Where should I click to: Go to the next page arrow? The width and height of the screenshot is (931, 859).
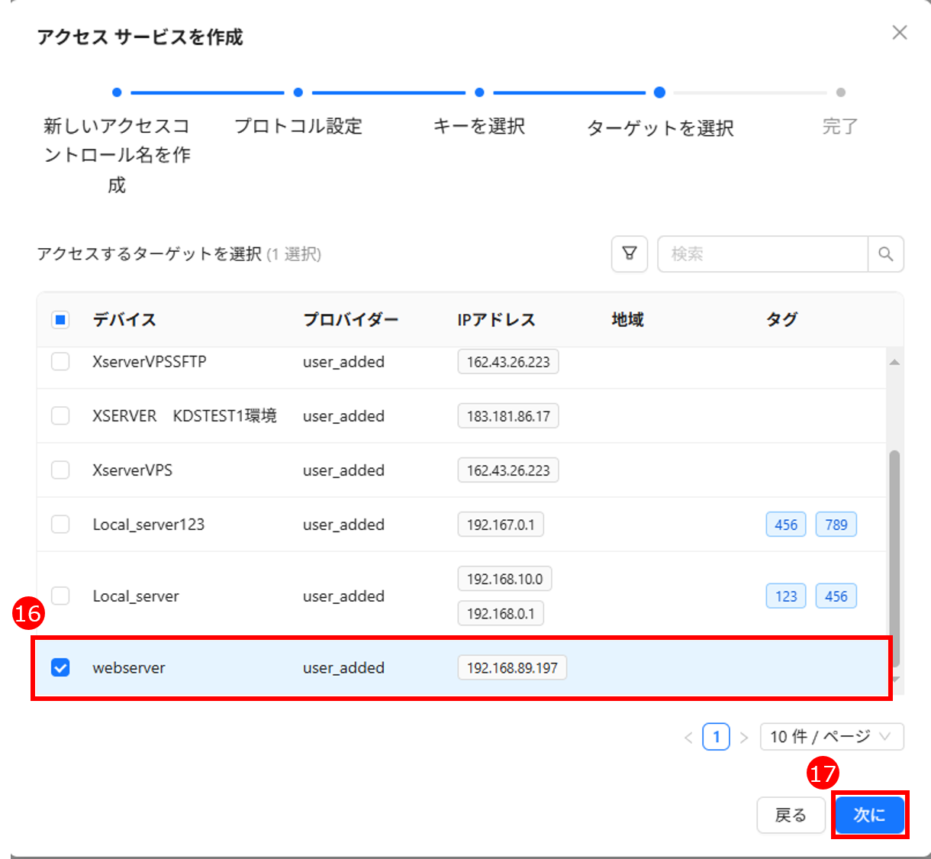744,738
